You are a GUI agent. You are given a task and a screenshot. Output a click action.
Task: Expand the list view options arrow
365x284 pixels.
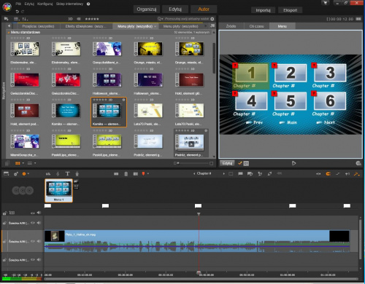coord(35,163)
